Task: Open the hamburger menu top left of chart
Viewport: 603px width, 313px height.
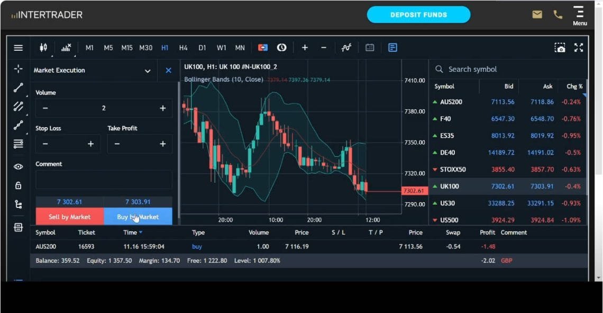Action: tap(18, 48)
